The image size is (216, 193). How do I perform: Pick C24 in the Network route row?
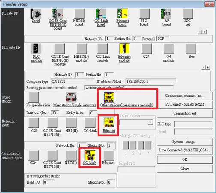(x=33, y=123)
